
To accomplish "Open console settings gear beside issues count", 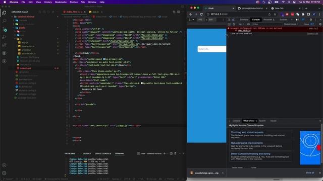I will [320, 24].
